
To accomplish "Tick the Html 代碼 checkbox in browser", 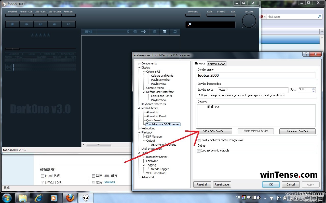I will [43, 176].
